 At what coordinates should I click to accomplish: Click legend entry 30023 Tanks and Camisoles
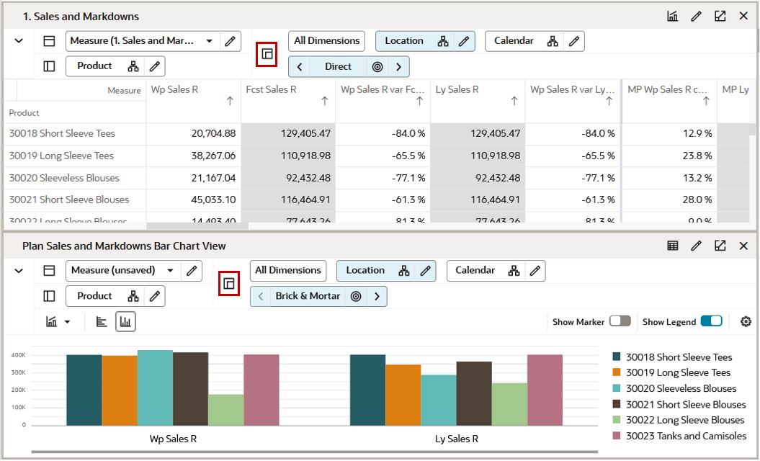[679, 436]
